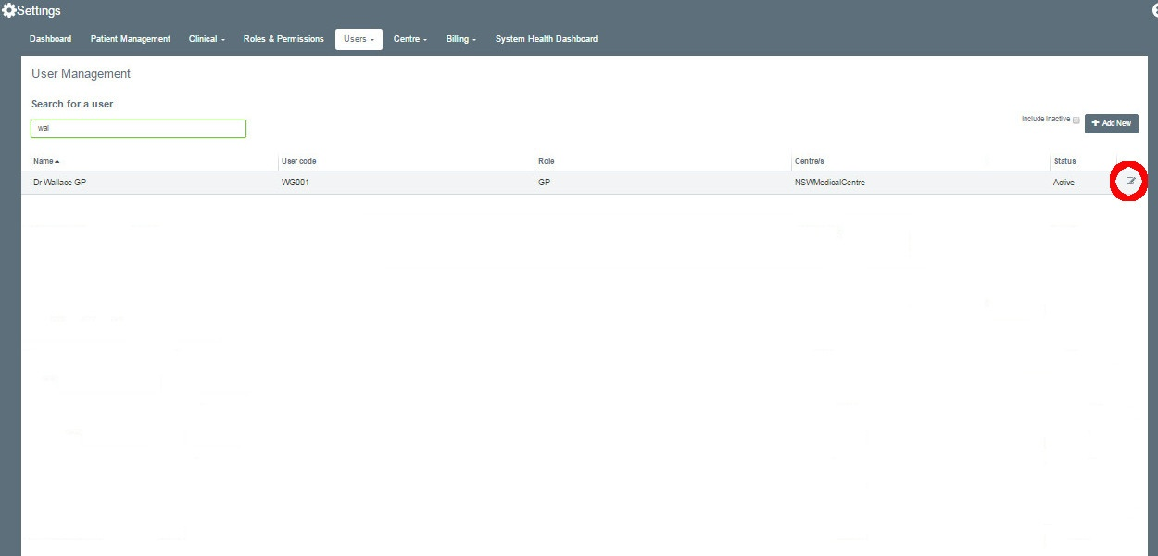Select the Roles & Permissions tab
The image size is (1158, 556).
[x=283, y=39]
